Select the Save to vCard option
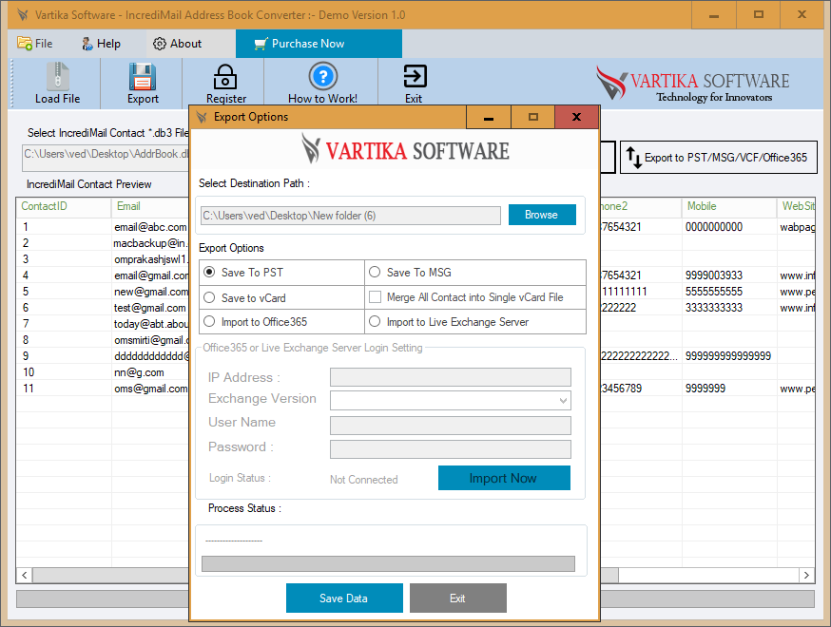Viewport: 831px width, 627px height. click(209, 297)
